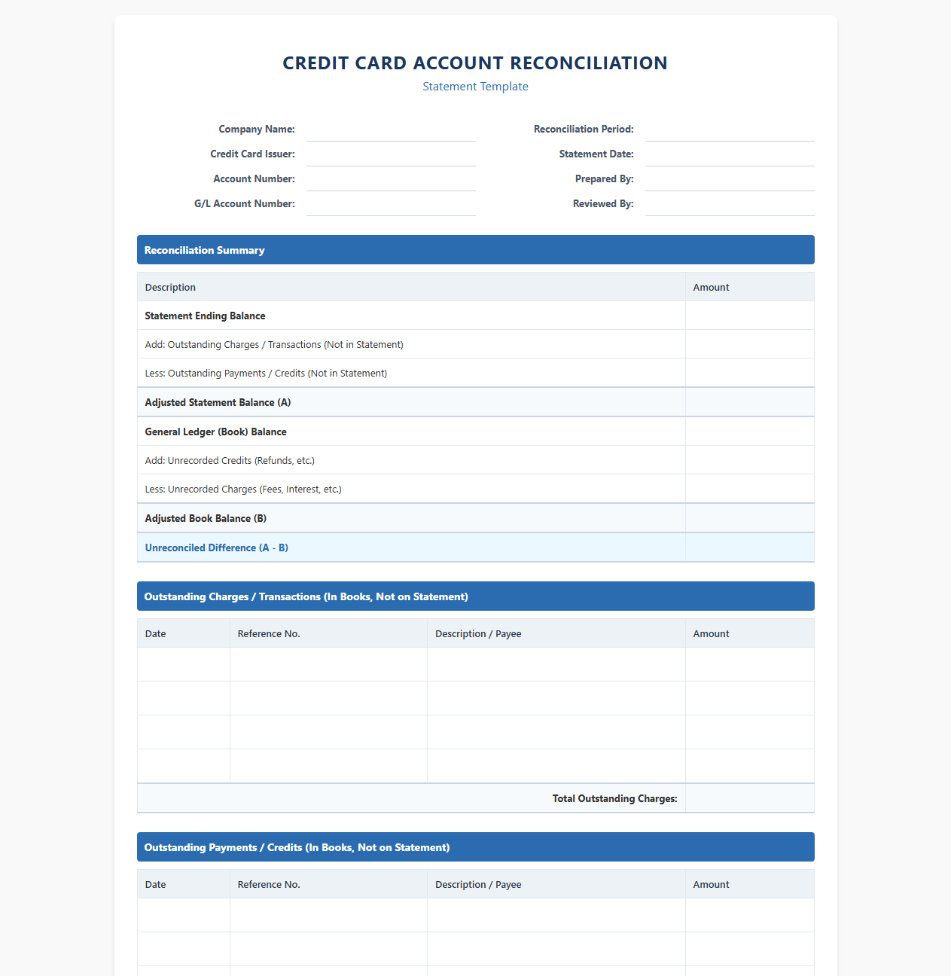The width and height of the screenshot is (951, 976).
Task: Click Description / Payee header in Outstanding Charges table
Action: 556,633
